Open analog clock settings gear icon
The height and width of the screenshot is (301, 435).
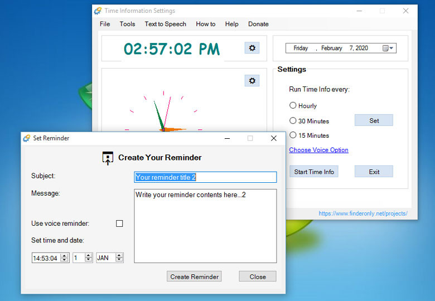coord(252,81)
